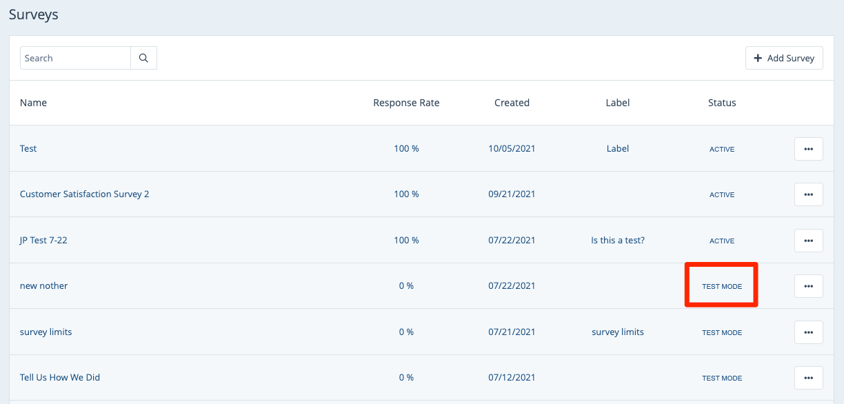The width and height of the screenshot is (844, 404).
Task: Click the Created column header
Action: (512, 103)
